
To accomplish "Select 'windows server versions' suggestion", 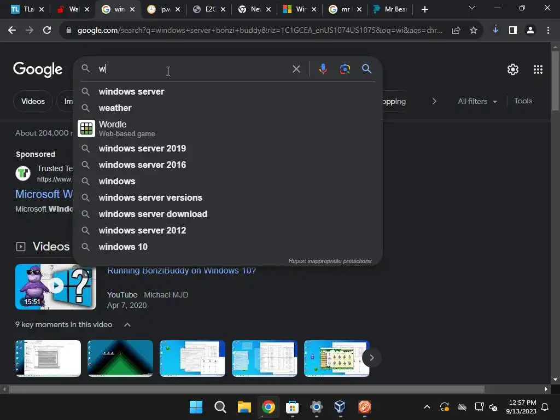I will 227,197.
